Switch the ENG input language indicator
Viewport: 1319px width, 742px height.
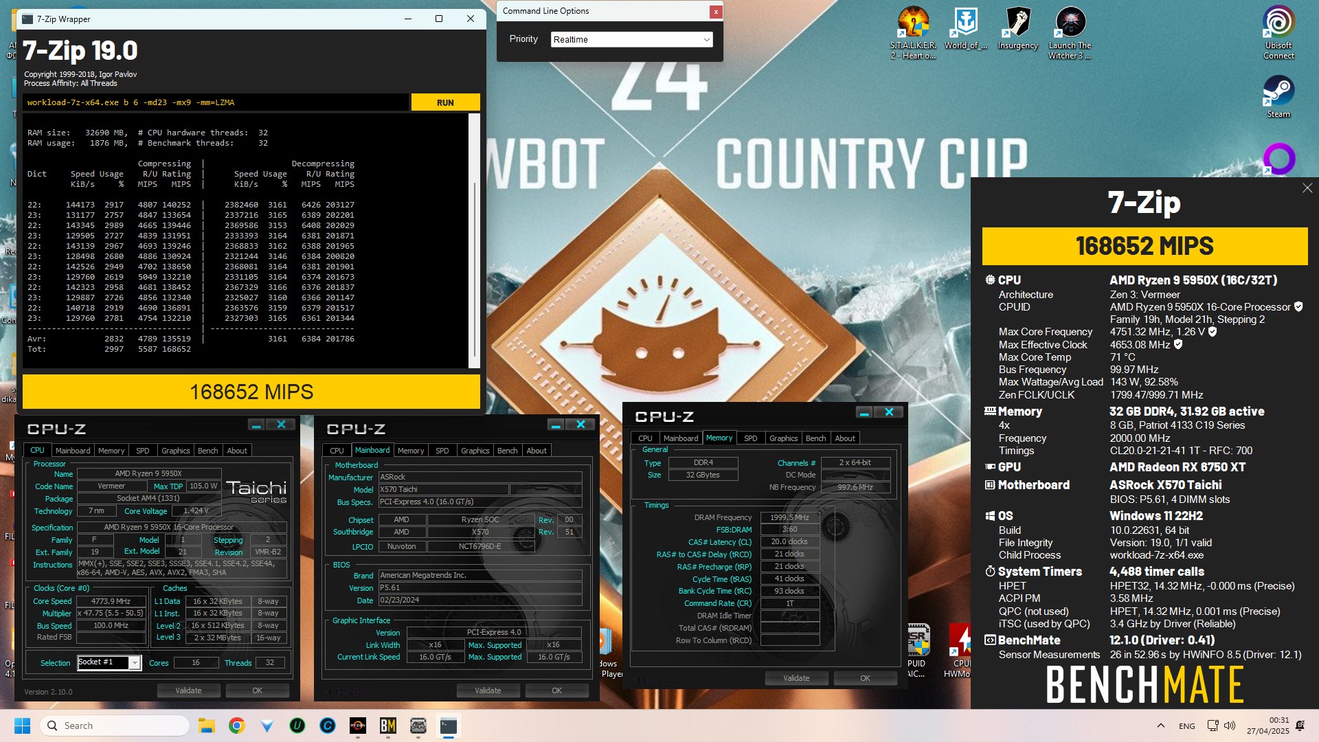(x=1186, y=726)
